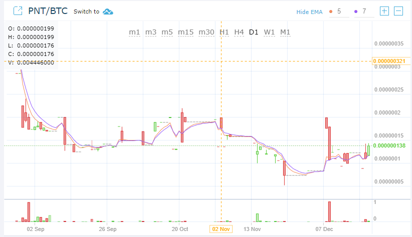Click the PNT/BTC pair title
The width and height of the screenshot is (412, 237).
pyautogui.click(x=48, y=11)
